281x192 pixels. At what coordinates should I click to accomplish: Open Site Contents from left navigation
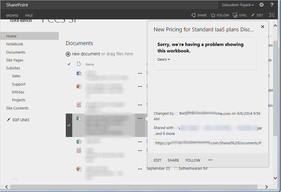(x=17, y=108)
